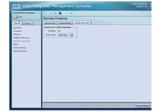Switch to the Admin tab
166x112 pixels.
(x=27, y=23)
